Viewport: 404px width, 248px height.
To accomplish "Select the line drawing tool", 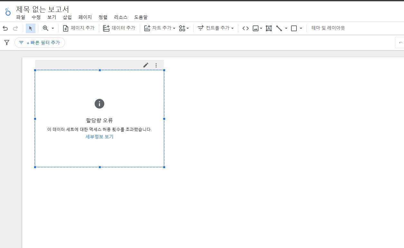I will (279, 28).
